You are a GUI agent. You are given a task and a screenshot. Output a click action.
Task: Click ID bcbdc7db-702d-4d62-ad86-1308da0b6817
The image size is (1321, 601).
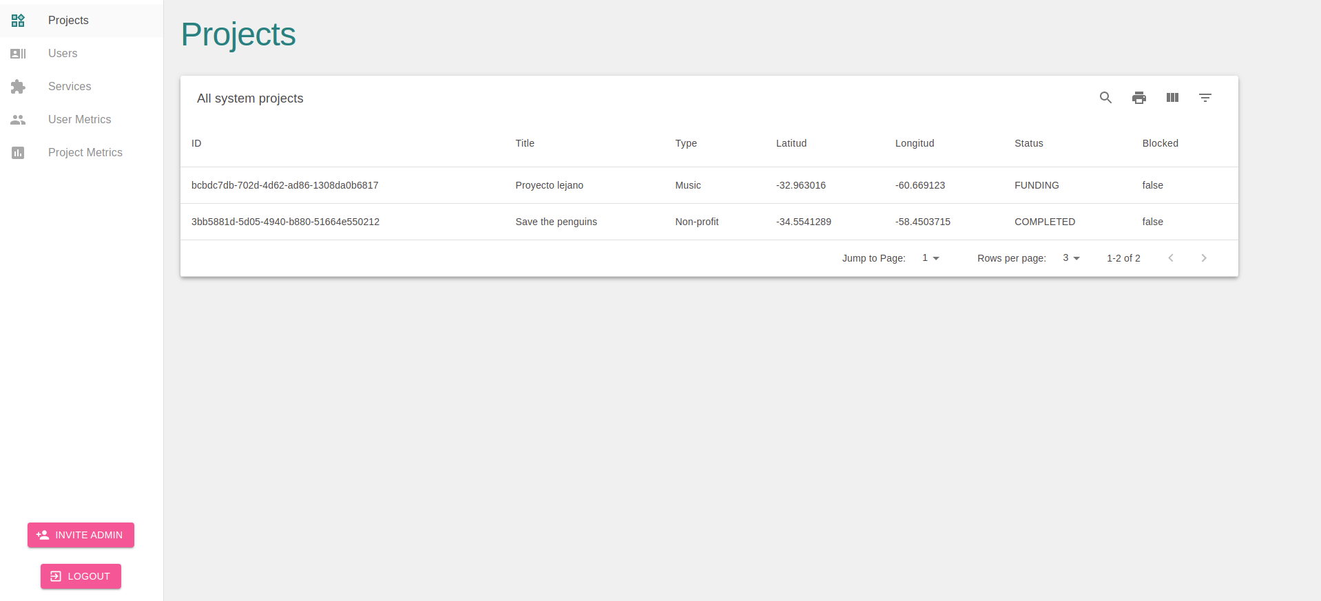[x=285, y=185]
